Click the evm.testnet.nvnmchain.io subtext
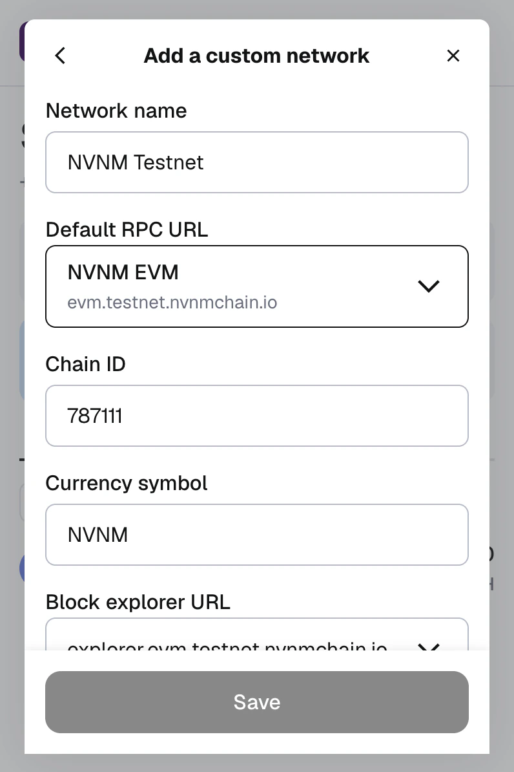This screenshot has height=772, width=514. click(172, 302)
